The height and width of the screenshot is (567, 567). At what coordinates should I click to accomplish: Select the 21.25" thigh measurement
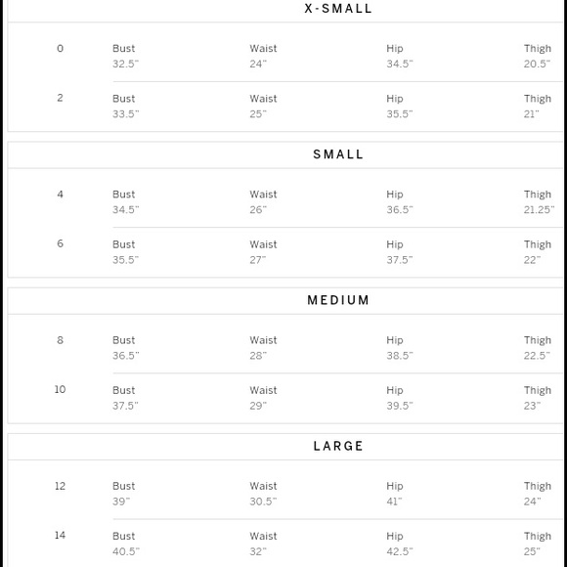coord(539,210)
